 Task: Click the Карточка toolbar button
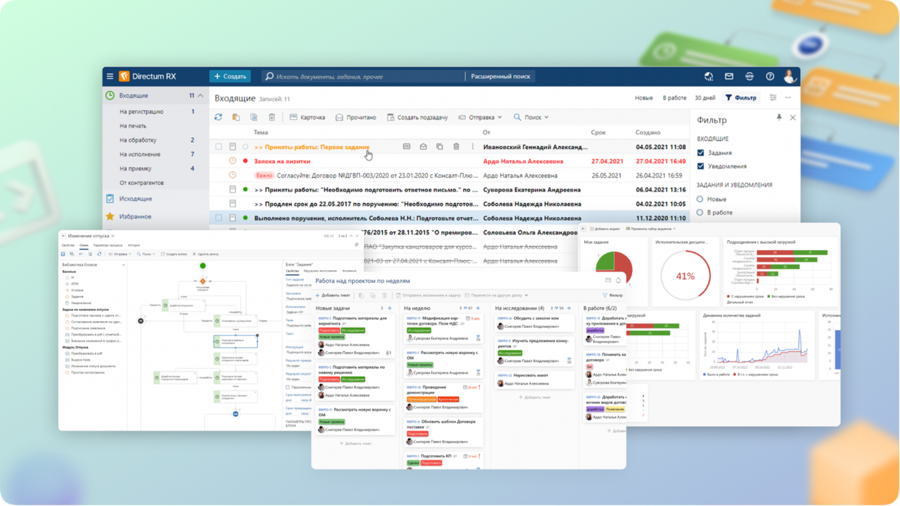pyautogui.click(x=307, y=117)
